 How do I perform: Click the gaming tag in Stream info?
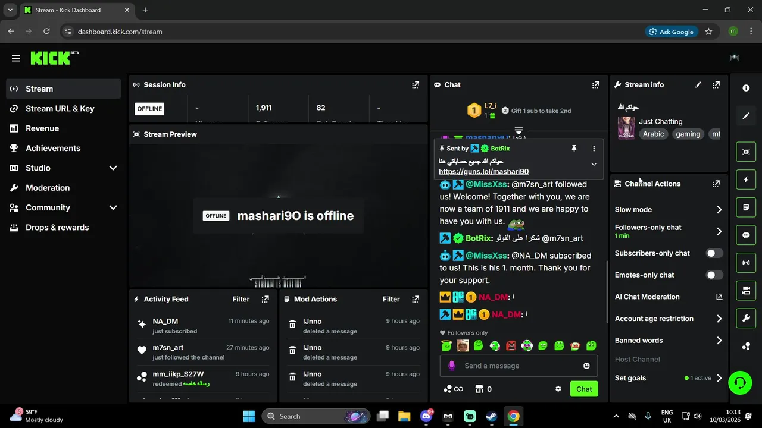pos(688,134)
